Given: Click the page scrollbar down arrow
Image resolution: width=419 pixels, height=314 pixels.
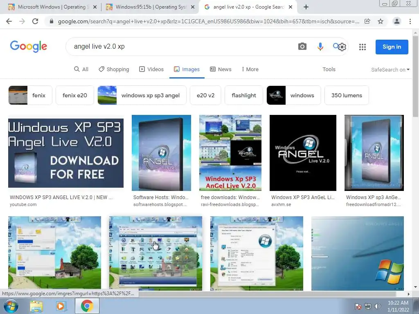Looking at the screenshot, I should (x=416, y=287).
